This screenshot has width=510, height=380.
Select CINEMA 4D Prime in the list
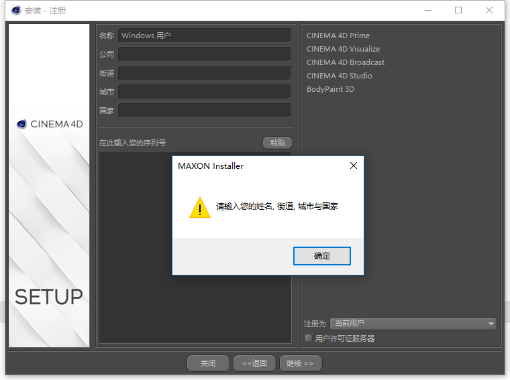(338, 36)
